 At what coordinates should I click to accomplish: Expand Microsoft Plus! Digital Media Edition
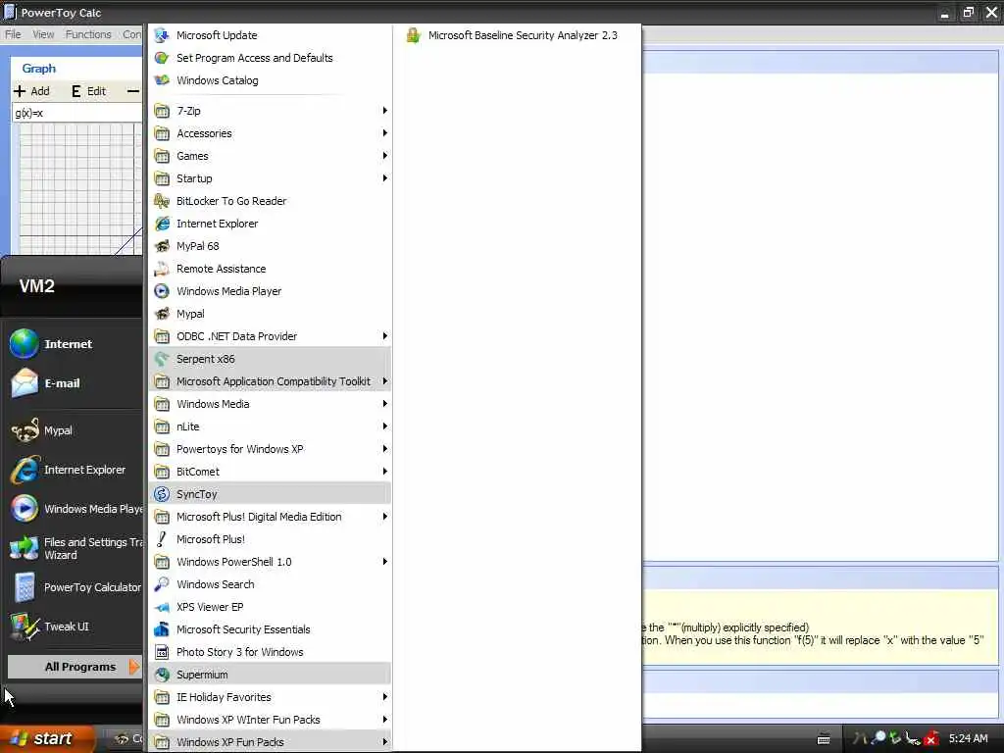[x=270, y=517]
